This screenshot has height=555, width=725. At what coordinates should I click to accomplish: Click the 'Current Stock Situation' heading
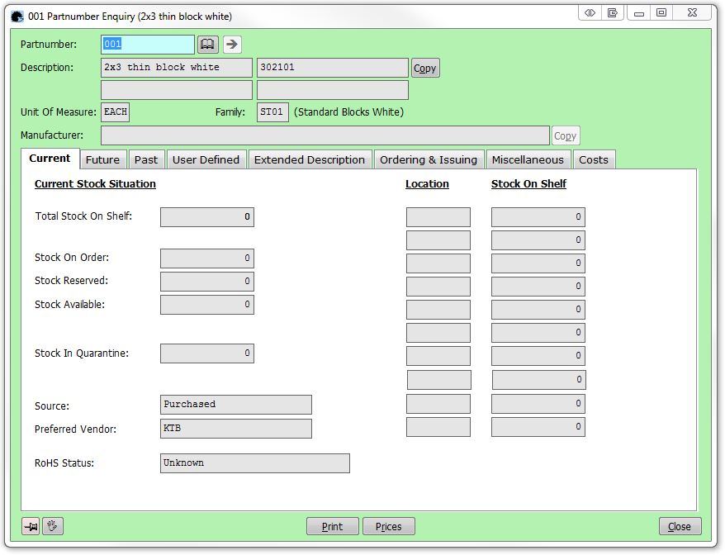click(95, 184)
